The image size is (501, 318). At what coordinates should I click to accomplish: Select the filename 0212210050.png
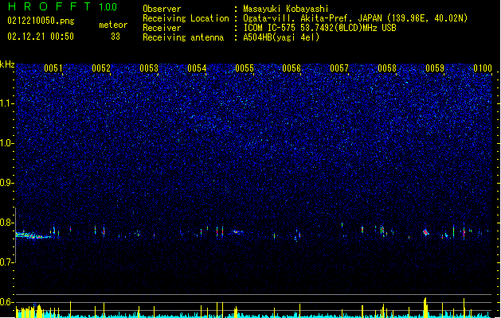click(x=41, y=21)
